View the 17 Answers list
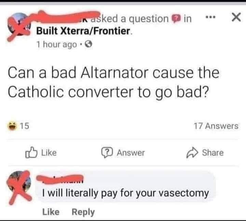 point(216,126)
